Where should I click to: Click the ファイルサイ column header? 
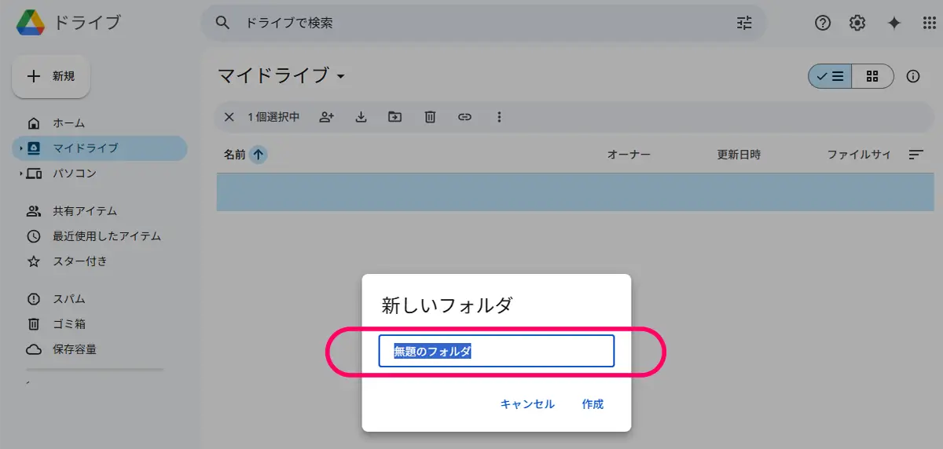pyautogui.click(x=859, y=155)
